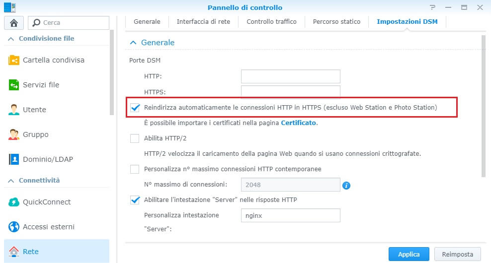This screenshot has height=263, width=491.
Task: Open the Certificato link
Action: [x=298, y=123]
